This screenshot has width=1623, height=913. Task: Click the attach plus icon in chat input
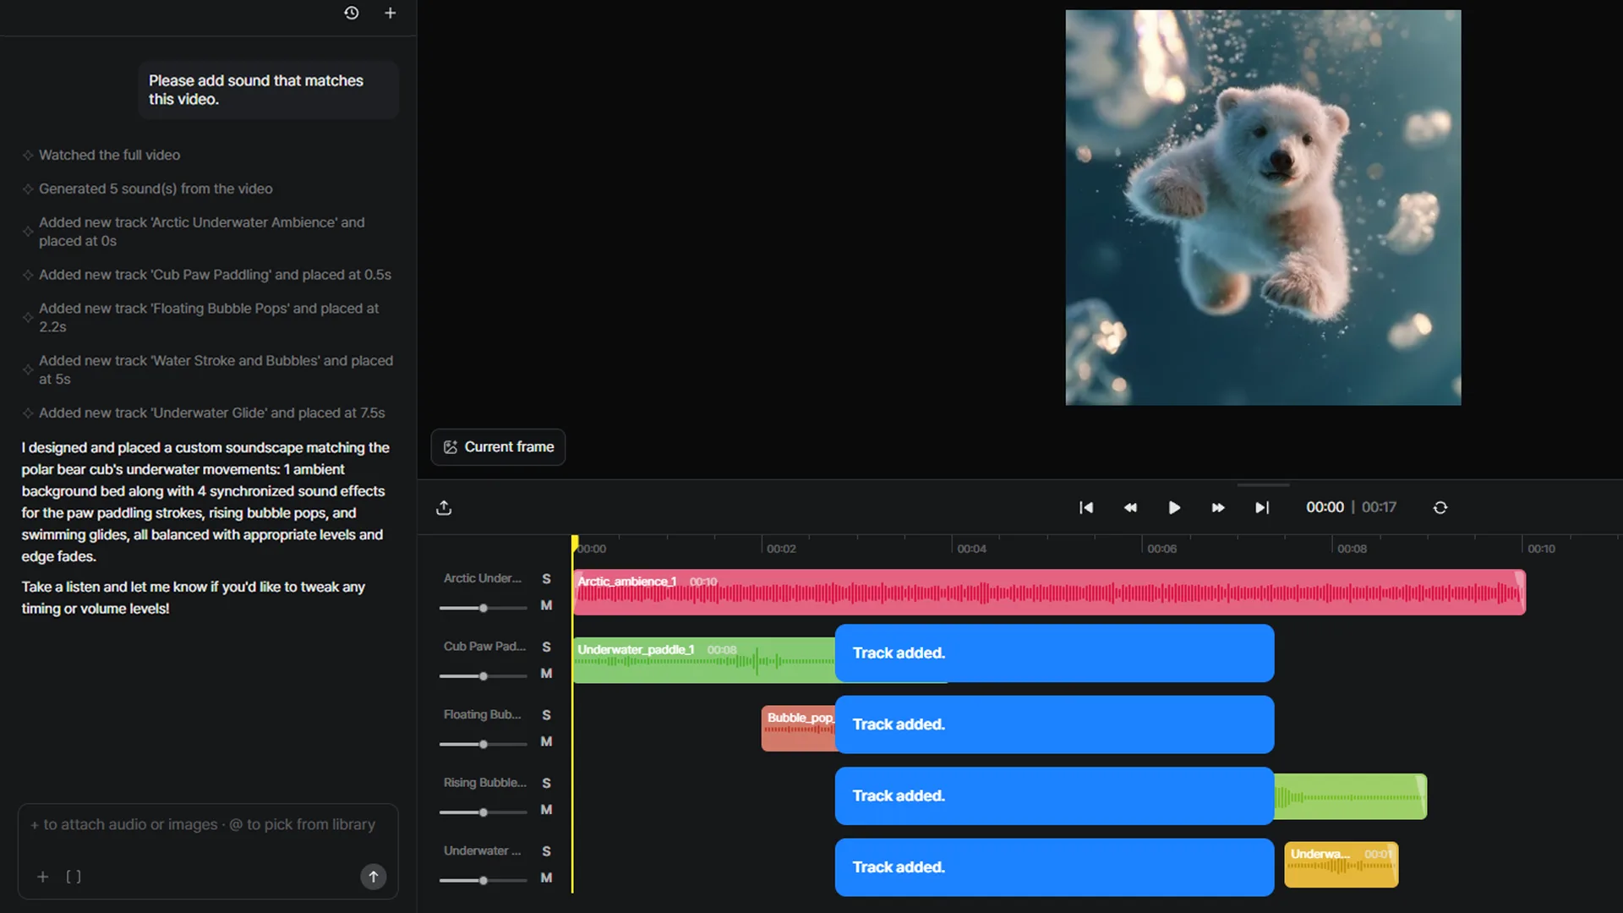[42, 877]
